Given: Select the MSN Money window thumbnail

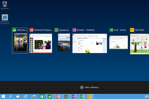Looking at the screenshot, I should [21, 42].
